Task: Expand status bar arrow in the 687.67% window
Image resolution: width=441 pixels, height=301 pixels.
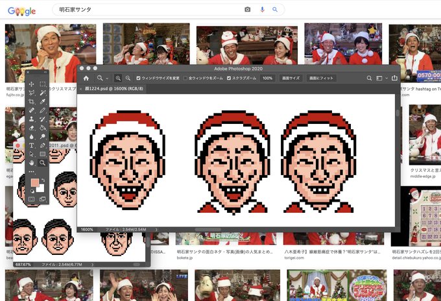Action: [x=93, y=265]
